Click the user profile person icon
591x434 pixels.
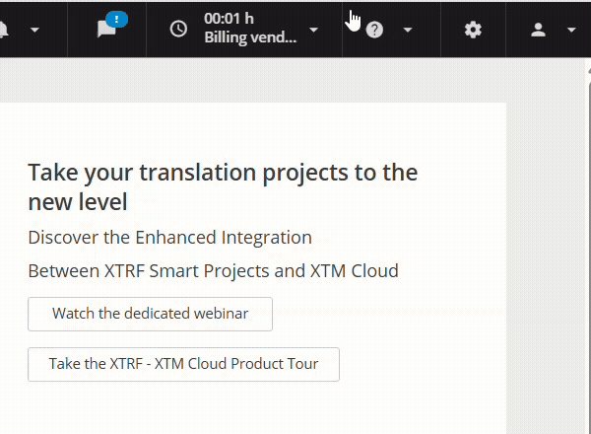[x=538, y=30]
